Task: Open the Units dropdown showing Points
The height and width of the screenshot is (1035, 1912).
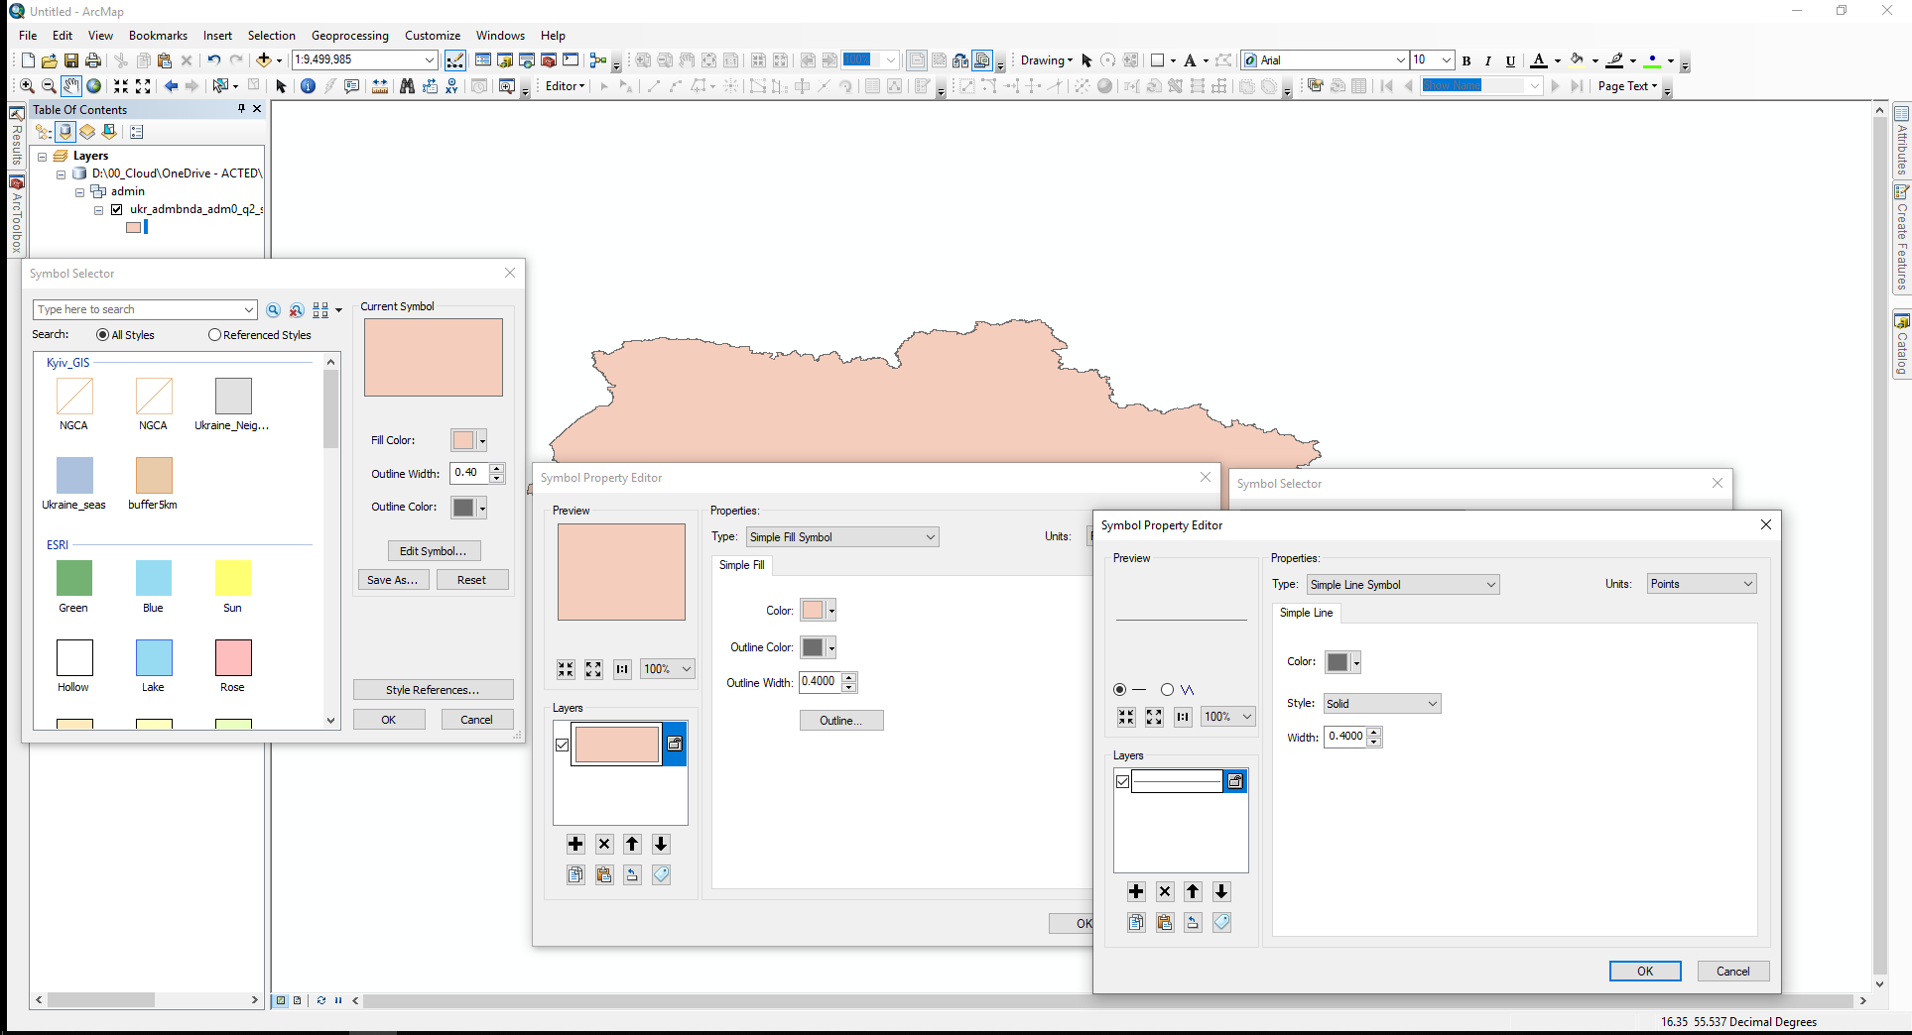Action: point(1701,584)
